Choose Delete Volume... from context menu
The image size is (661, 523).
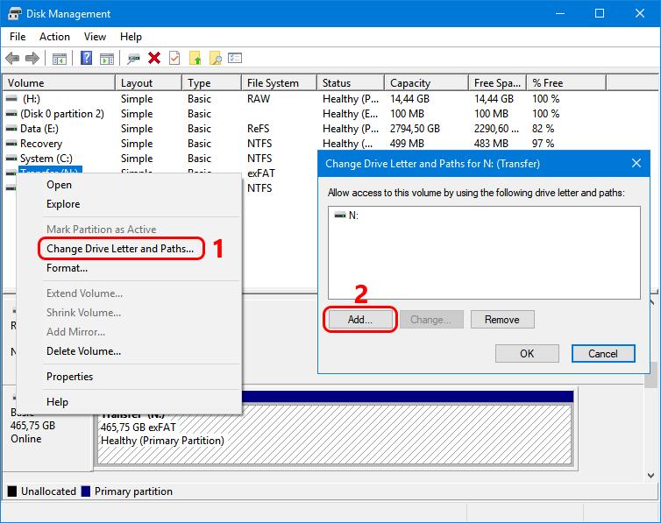pyautogui.click(x=83, y=351)
